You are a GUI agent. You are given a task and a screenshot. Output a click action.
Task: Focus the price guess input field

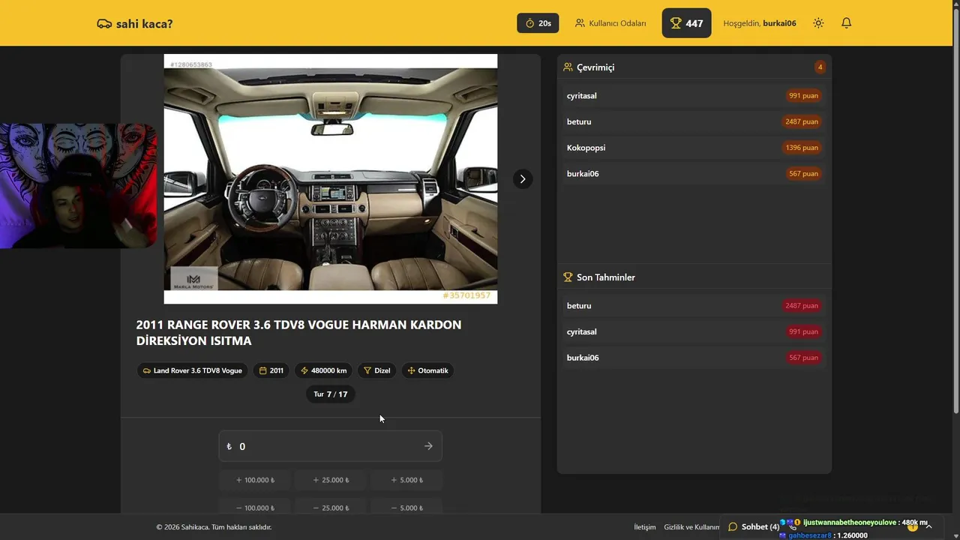click(x=330, y=446)
